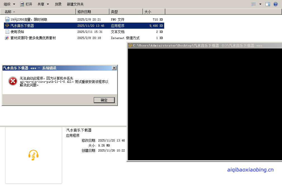Select the 19元235G流量 PNG file icon
Viewport: 282px width, 185px height.
pyautogui.click(x=7, y=20)
